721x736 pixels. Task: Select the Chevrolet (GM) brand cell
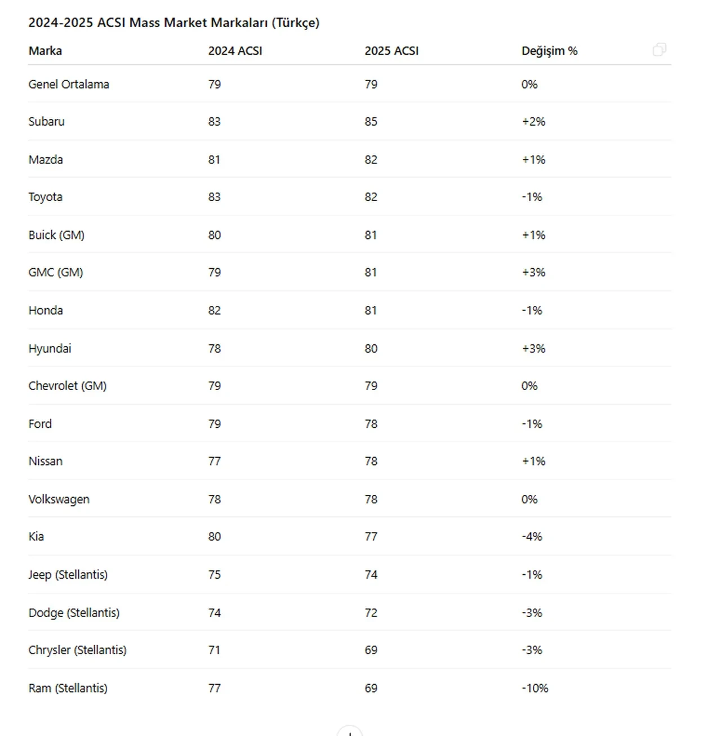pos(67,386)
